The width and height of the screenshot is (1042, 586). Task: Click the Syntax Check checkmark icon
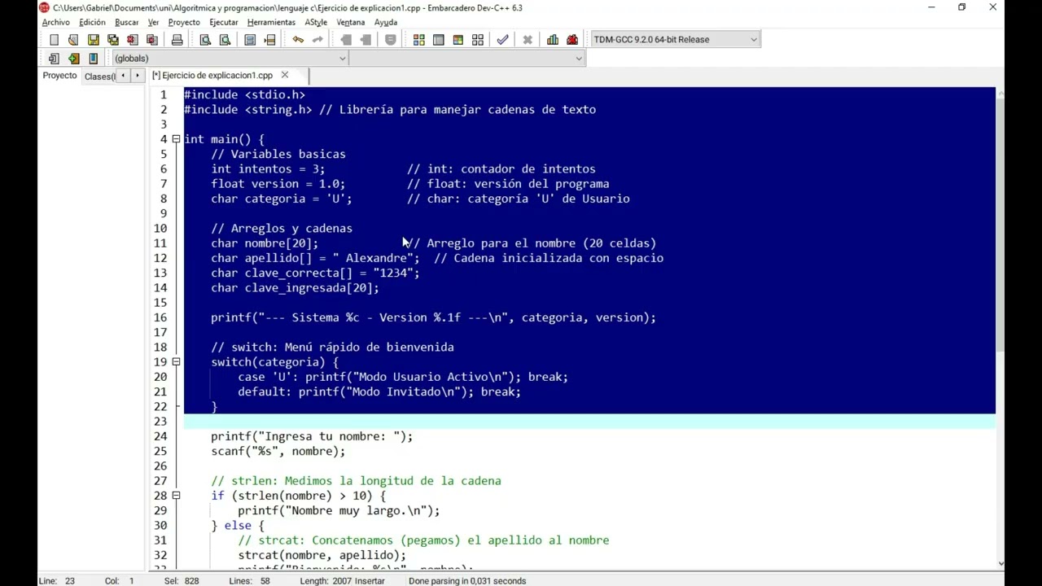pos(502,39)
